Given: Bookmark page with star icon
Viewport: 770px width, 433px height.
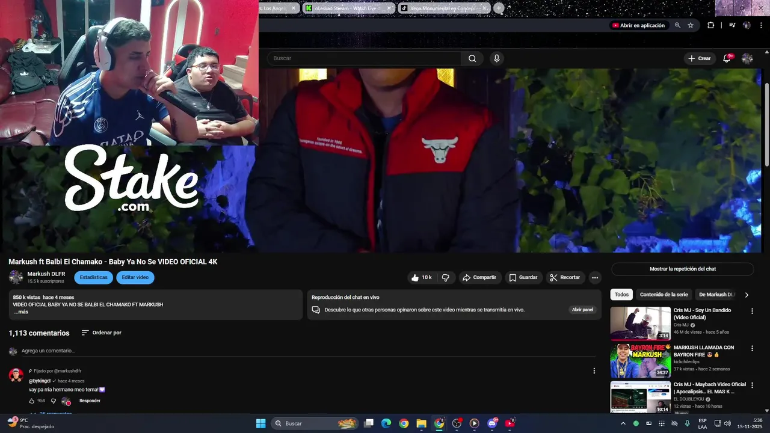Looking at the screenshot, I should click(x=691, y=25).
